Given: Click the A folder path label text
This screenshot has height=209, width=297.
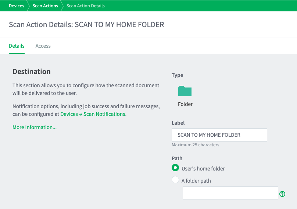Looking at the screenshot, I should point(196,181).
